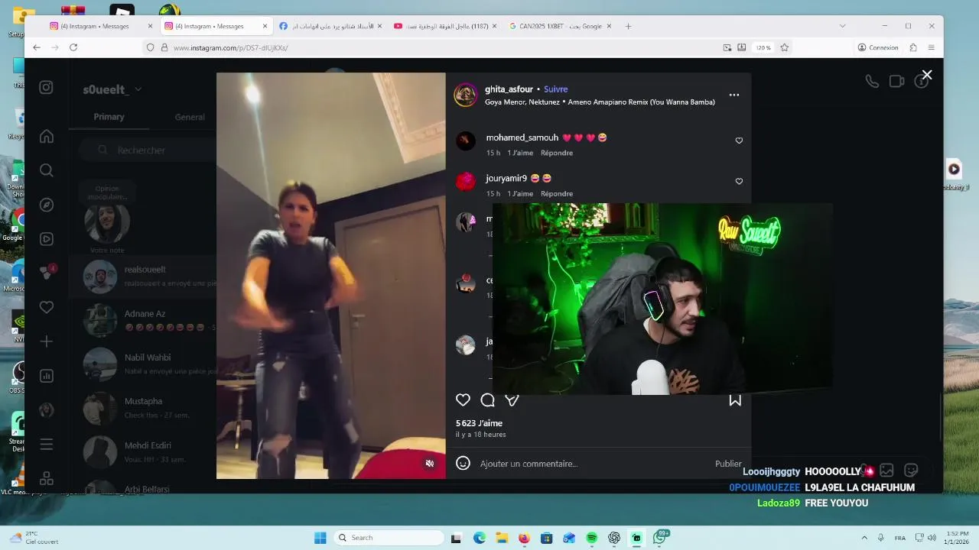Like the post with heart icon
This screenshot has height=550, width=979.
(x=463, y=400)
